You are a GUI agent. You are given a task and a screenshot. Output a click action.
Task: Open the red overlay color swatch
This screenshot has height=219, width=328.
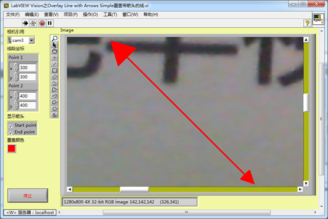click(x=11, y=149)
